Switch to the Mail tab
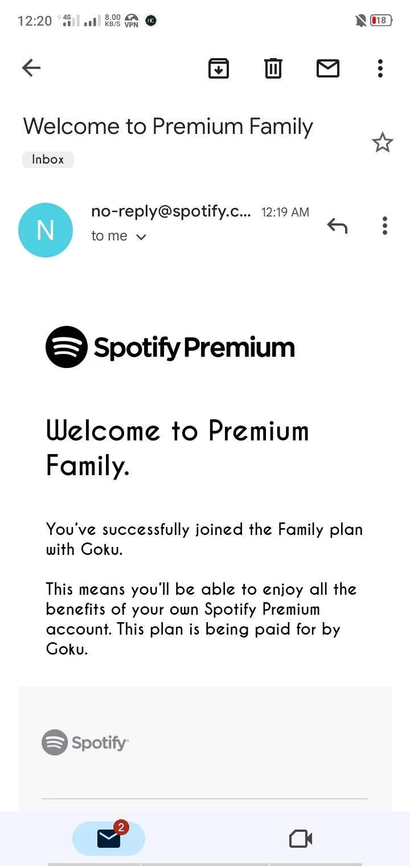 coord(109,839)
